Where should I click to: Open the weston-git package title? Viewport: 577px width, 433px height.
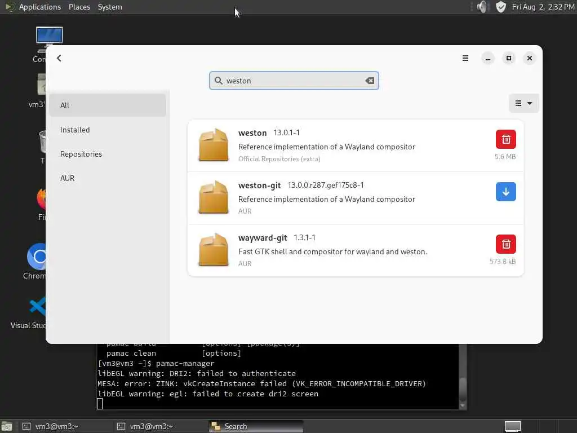259,185
